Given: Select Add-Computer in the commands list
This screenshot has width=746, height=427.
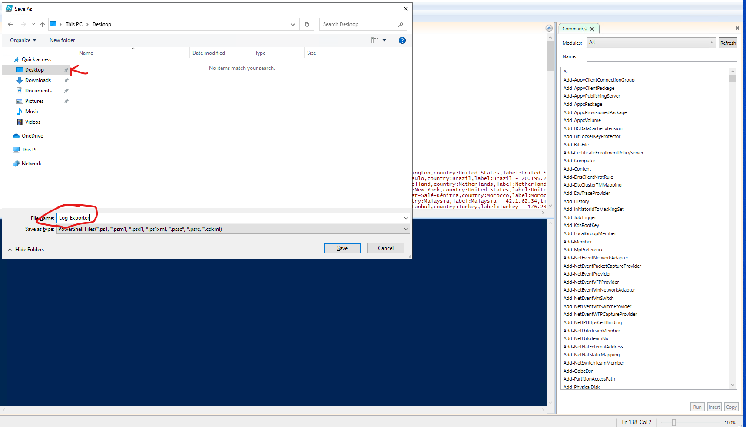Looking at the screenshot, I should tap(579, 161).
